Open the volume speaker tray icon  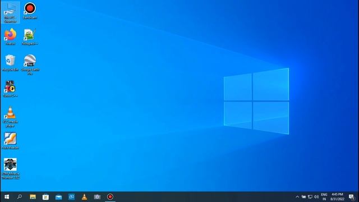click(x=316, y=197)
